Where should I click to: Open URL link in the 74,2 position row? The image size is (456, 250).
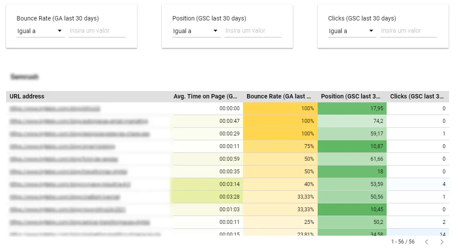coord(79,122)
